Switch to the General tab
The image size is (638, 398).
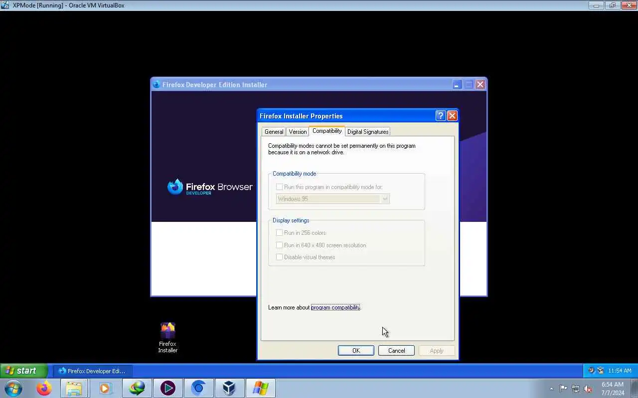click(274, 132)
